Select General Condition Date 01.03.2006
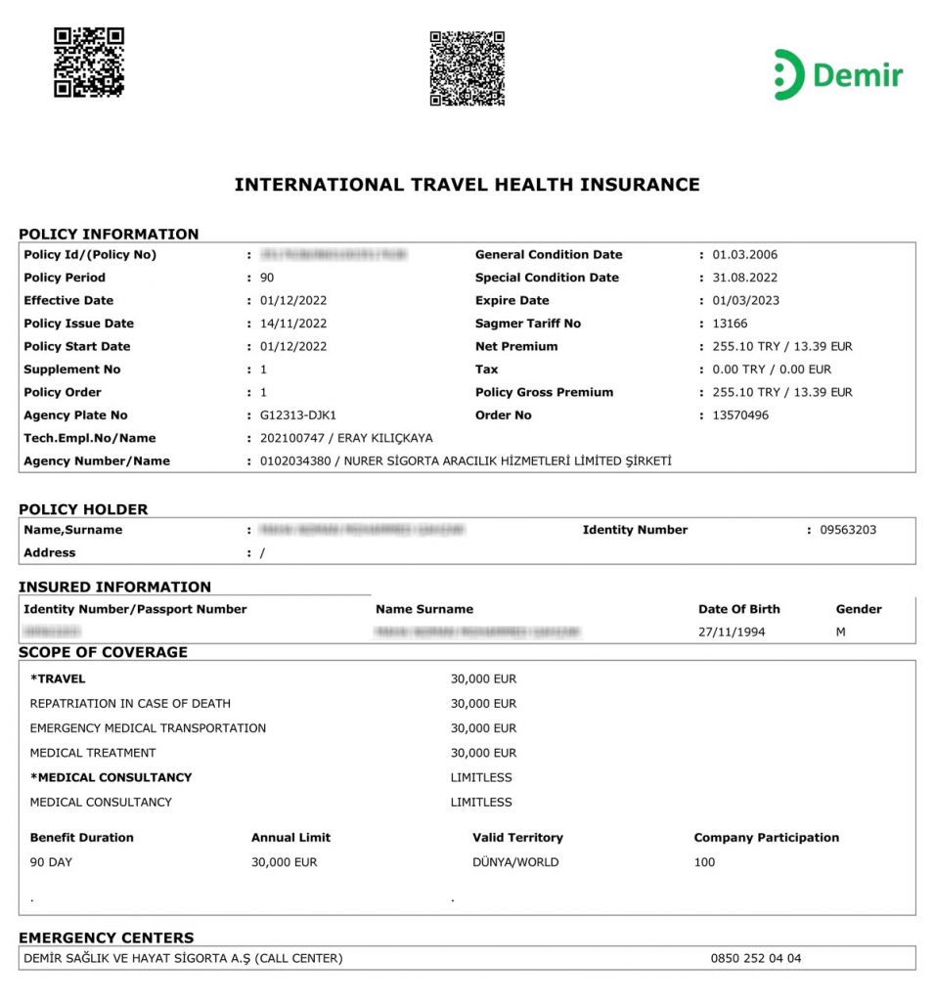Viewport: 935px width, 1001px height. 744,255
